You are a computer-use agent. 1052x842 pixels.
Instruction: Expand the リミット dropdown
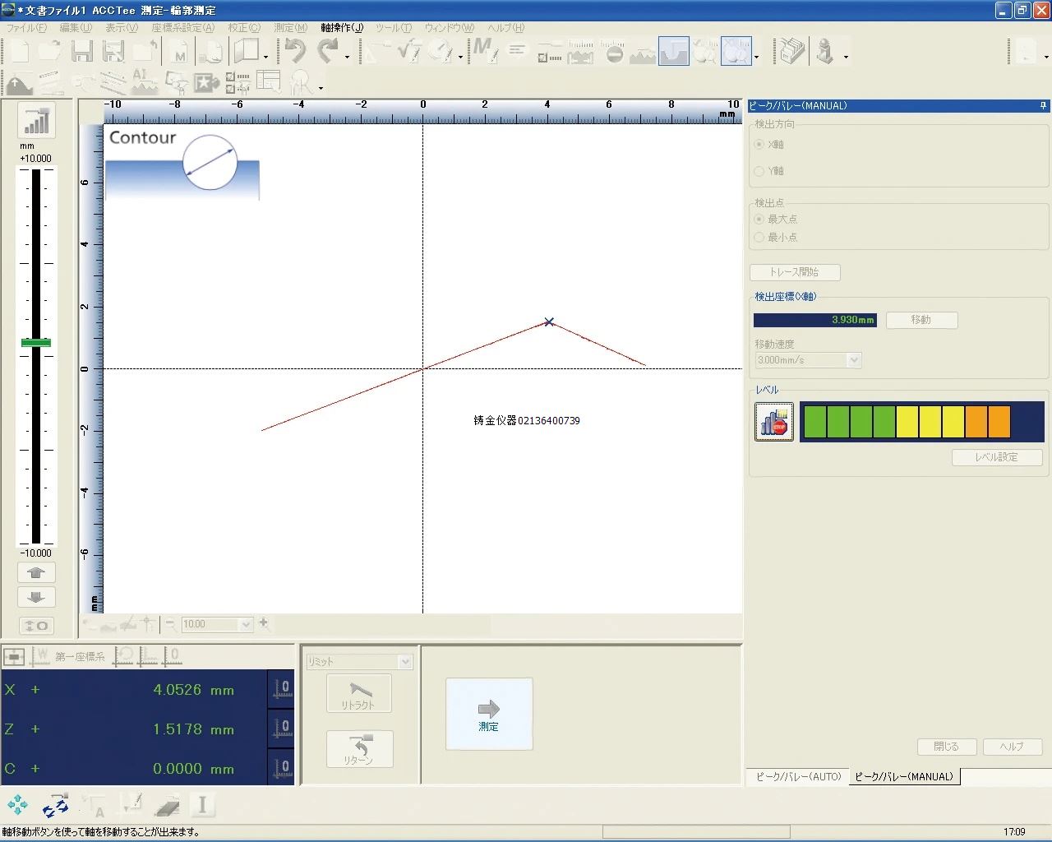click(x=404, y=662)
